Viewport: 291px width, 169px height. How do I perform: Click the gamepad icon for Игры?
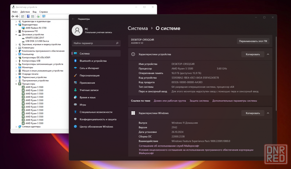coord(75,105)
